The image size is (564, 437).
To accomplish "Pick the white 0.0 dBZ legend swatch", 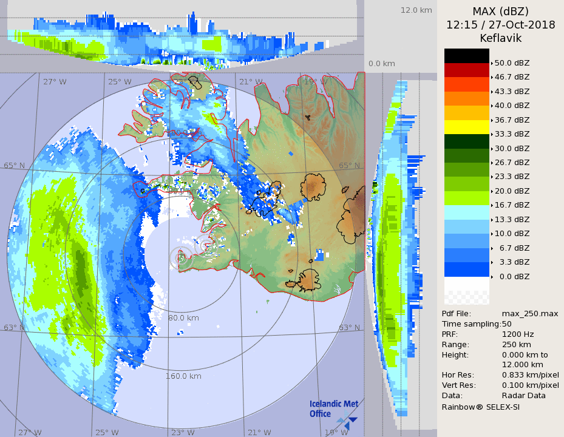I will 466,283.
